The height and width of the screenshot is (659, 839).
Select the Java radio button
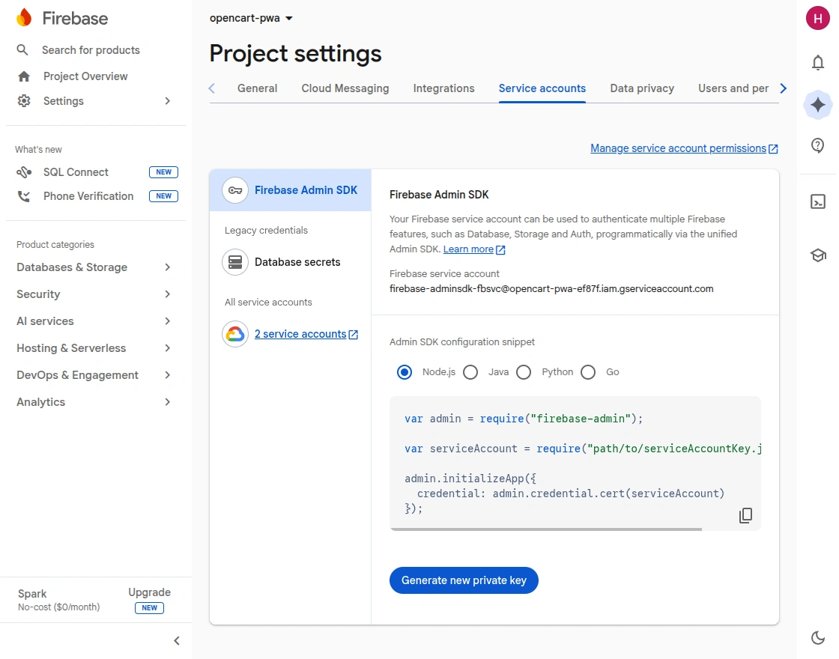(470, 372)
